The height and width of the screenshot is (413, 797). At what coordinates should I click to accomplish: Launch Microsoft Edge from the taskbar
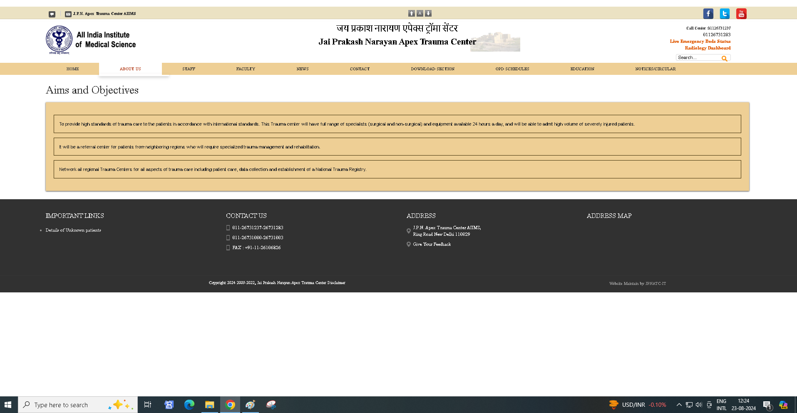pyautogui.click(x=189, y=405)
